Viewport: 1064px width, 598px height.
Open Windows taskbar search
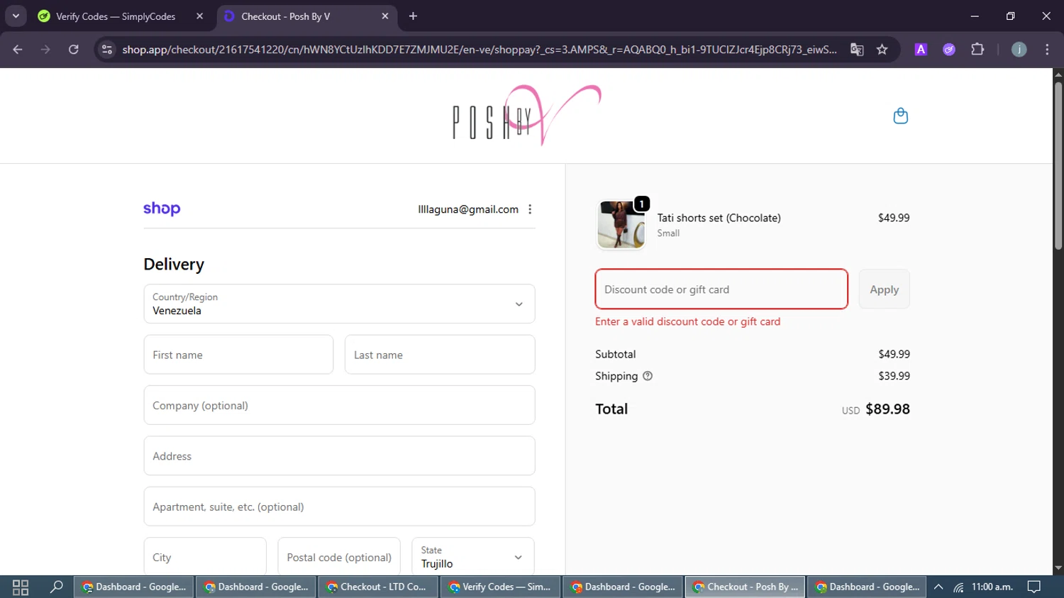[x=56, y=587]
